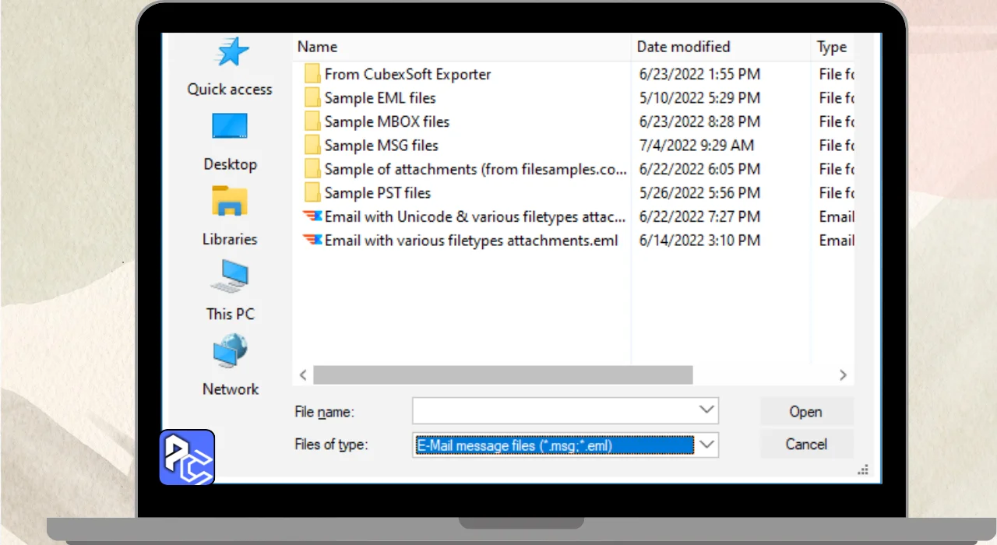Click the horizontal scrollbar thumb
The width and height of the screenshot is (997, 545).
point(502,374)
